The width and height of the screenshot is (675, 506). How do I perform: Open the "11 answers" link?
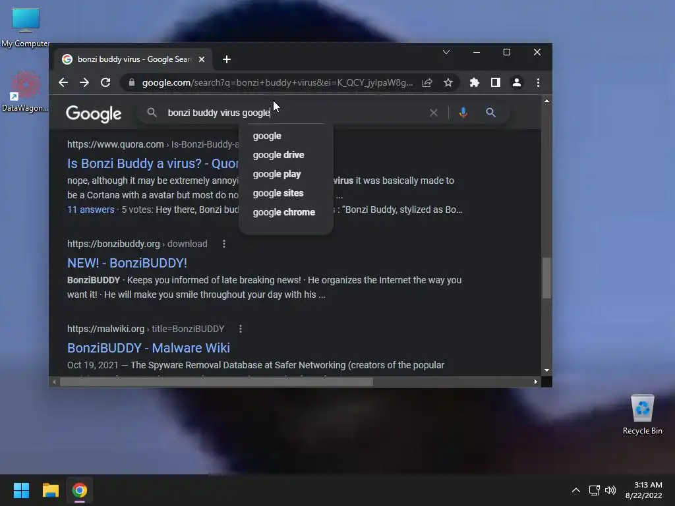click(x=91, y=210)
